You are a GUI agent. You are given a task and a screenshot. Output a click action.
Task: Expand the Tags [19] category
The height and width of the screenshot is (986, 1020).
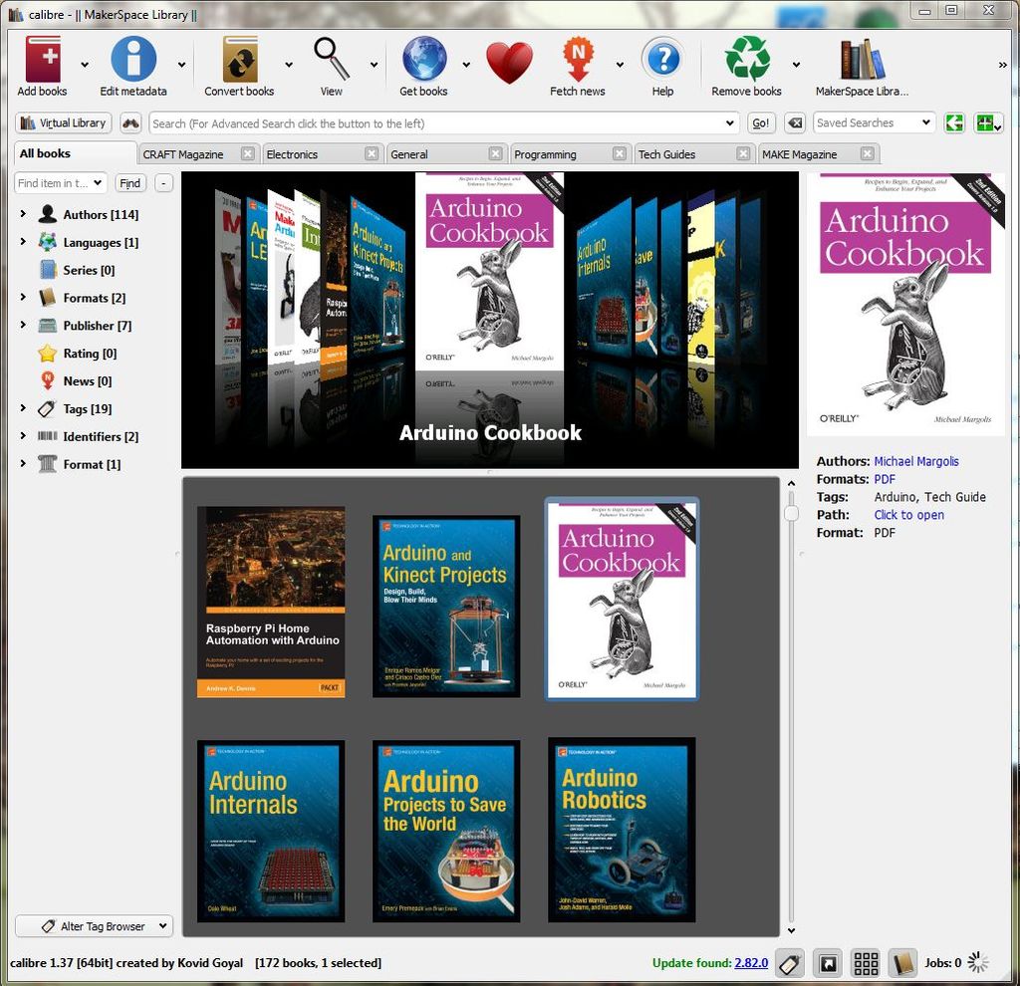click(x=24, y=407)
